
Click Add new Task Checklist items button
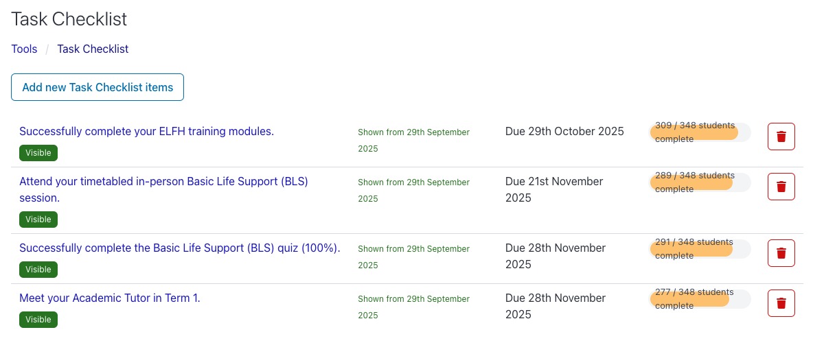(x=98, y=87)
